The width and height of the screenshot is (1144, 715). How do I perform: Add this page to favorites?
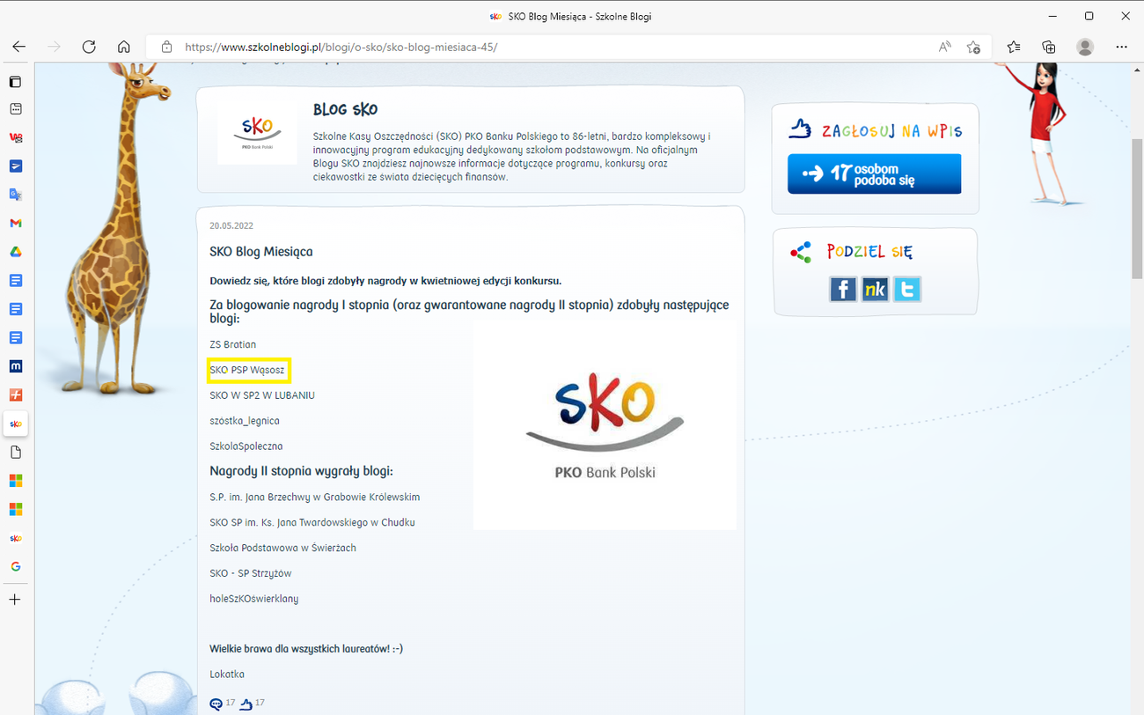[x=973, y=47]
